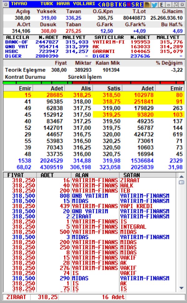Click the ADET column header in trades list

pyautogui.click(x=47, y=175)
